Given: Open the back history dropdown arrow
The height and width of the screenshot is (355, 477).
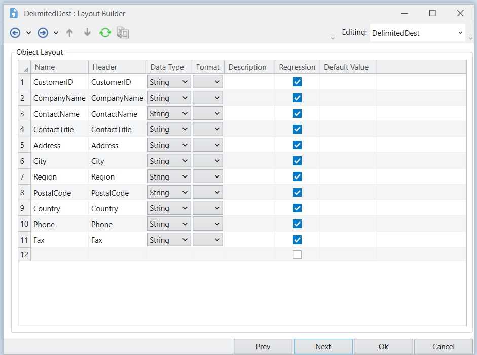Looking at the screenshot, I should click(28, 33).
